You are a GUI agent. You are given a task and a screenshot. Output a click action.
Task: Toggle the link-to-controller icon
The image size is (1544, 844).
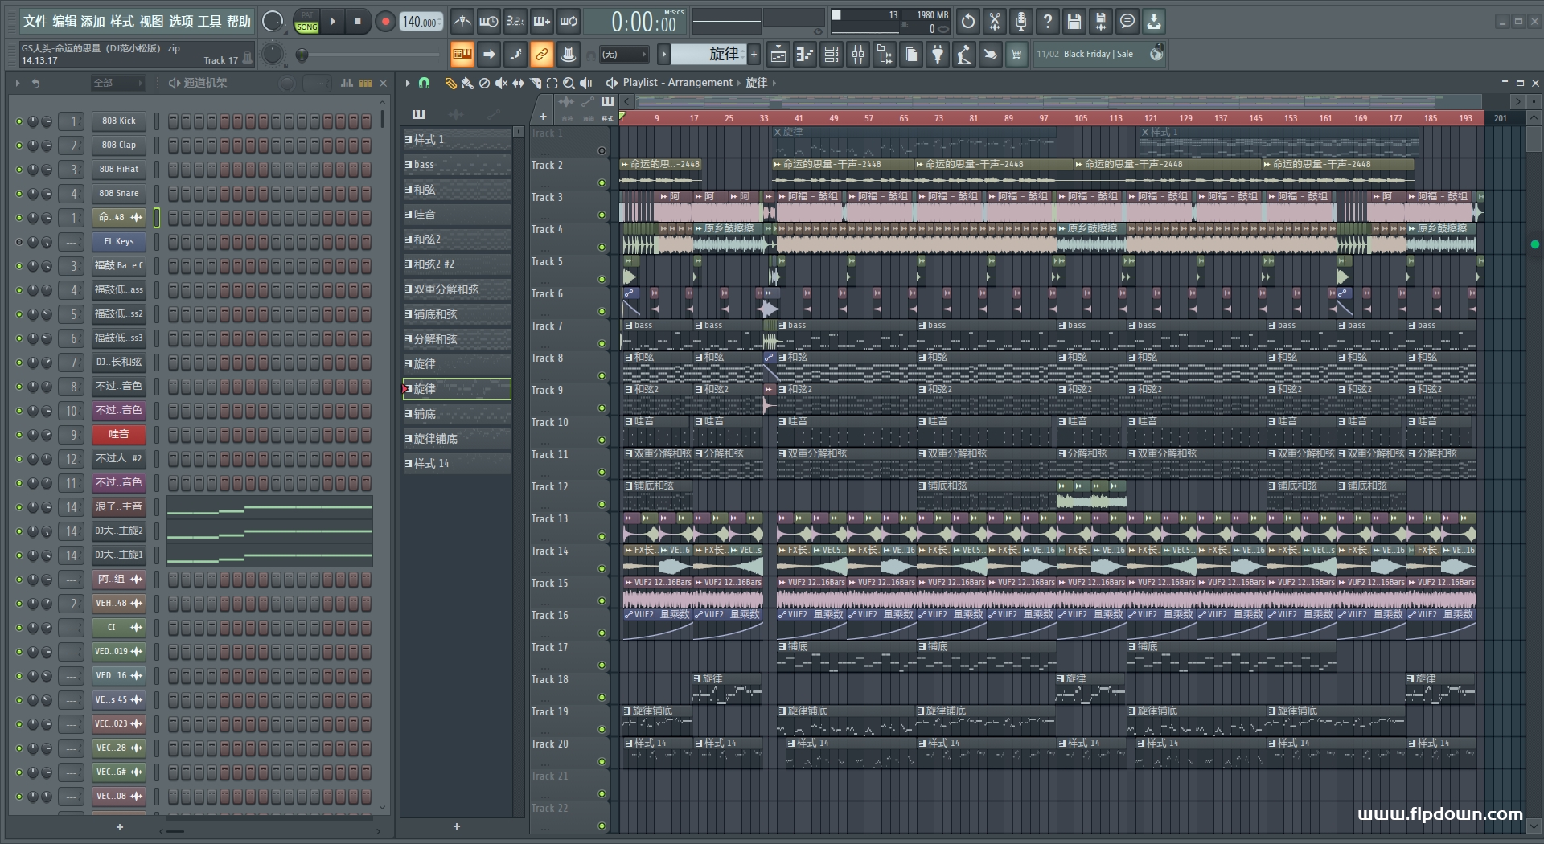(542, 55)
